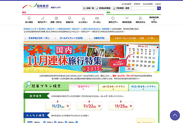Click 連休に泊まれるホテル・旅館特集 breadcrumb

coord(96,29)
